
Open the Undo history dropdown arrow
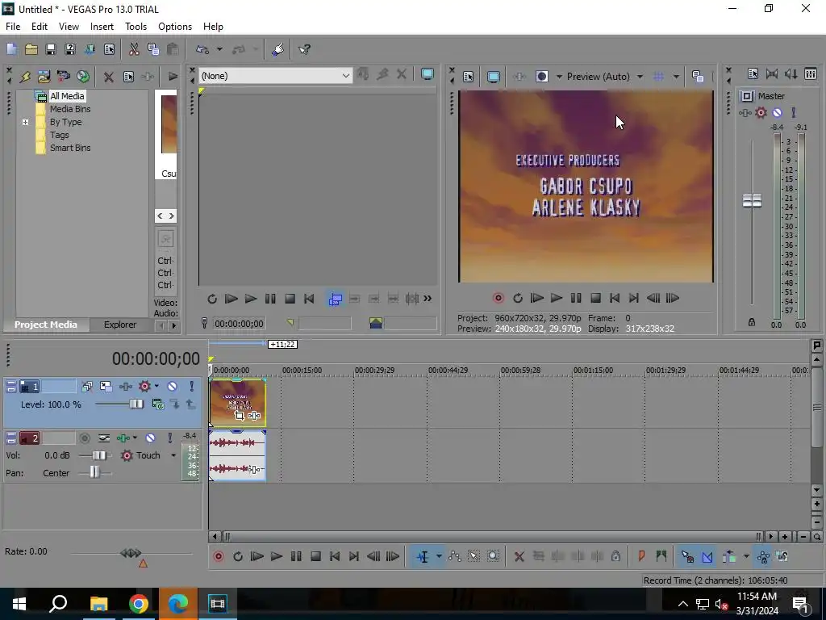click(x=219, y=49)
